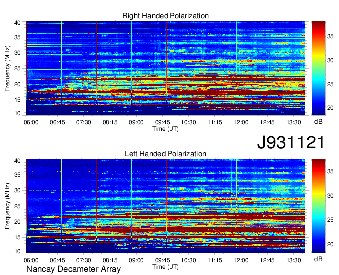Click the 15 MHz frequency tick of Right Handed plot

[17, 100]
